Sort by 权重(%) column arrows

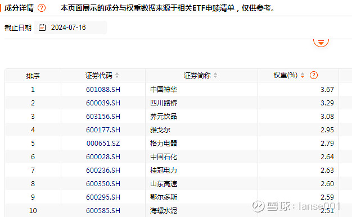point(303,75)
